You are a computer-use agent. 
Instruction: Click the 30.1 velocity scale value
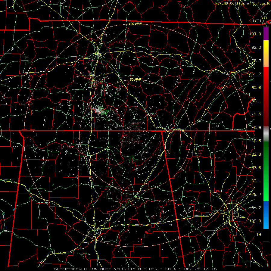coord(256,101)
